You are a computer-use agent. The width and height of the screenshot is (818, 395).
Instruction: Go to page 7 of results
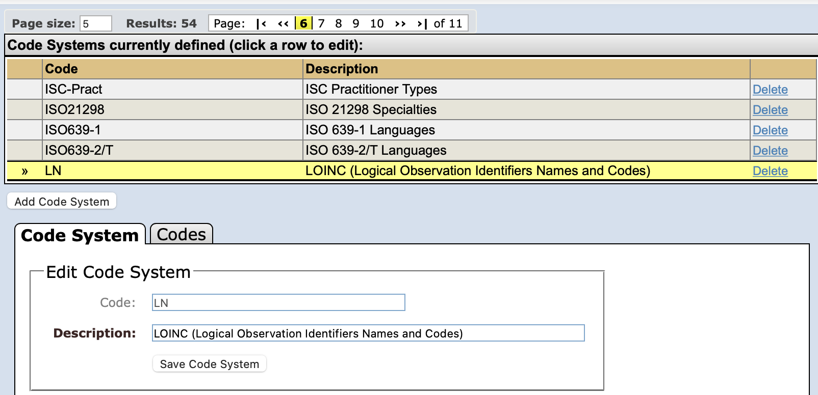tap(321, 23)
